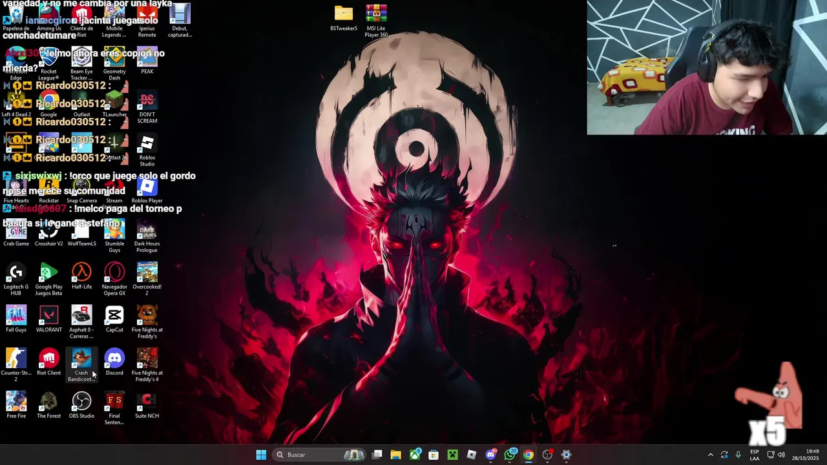
Task: Open Asphalt 8 racing game shortcut
Action: (81, 322)
